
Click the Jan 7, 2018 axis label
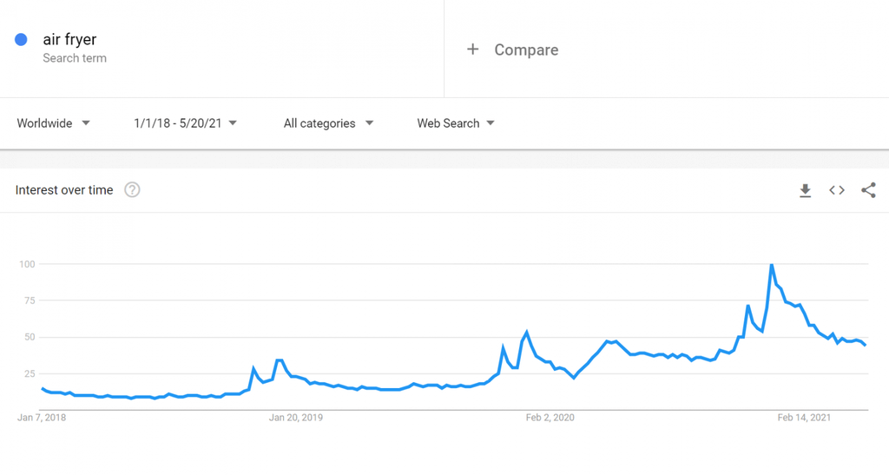pyautogui.click(x=42, y=418)
